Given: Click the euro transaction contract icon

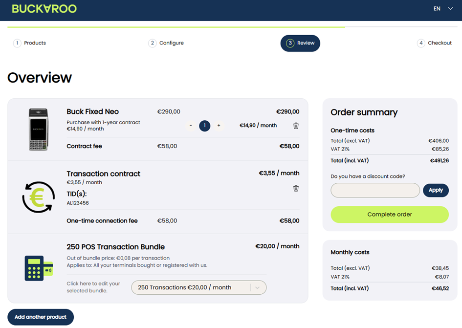Looking at the screenshot, I should (x=38, y=197).
